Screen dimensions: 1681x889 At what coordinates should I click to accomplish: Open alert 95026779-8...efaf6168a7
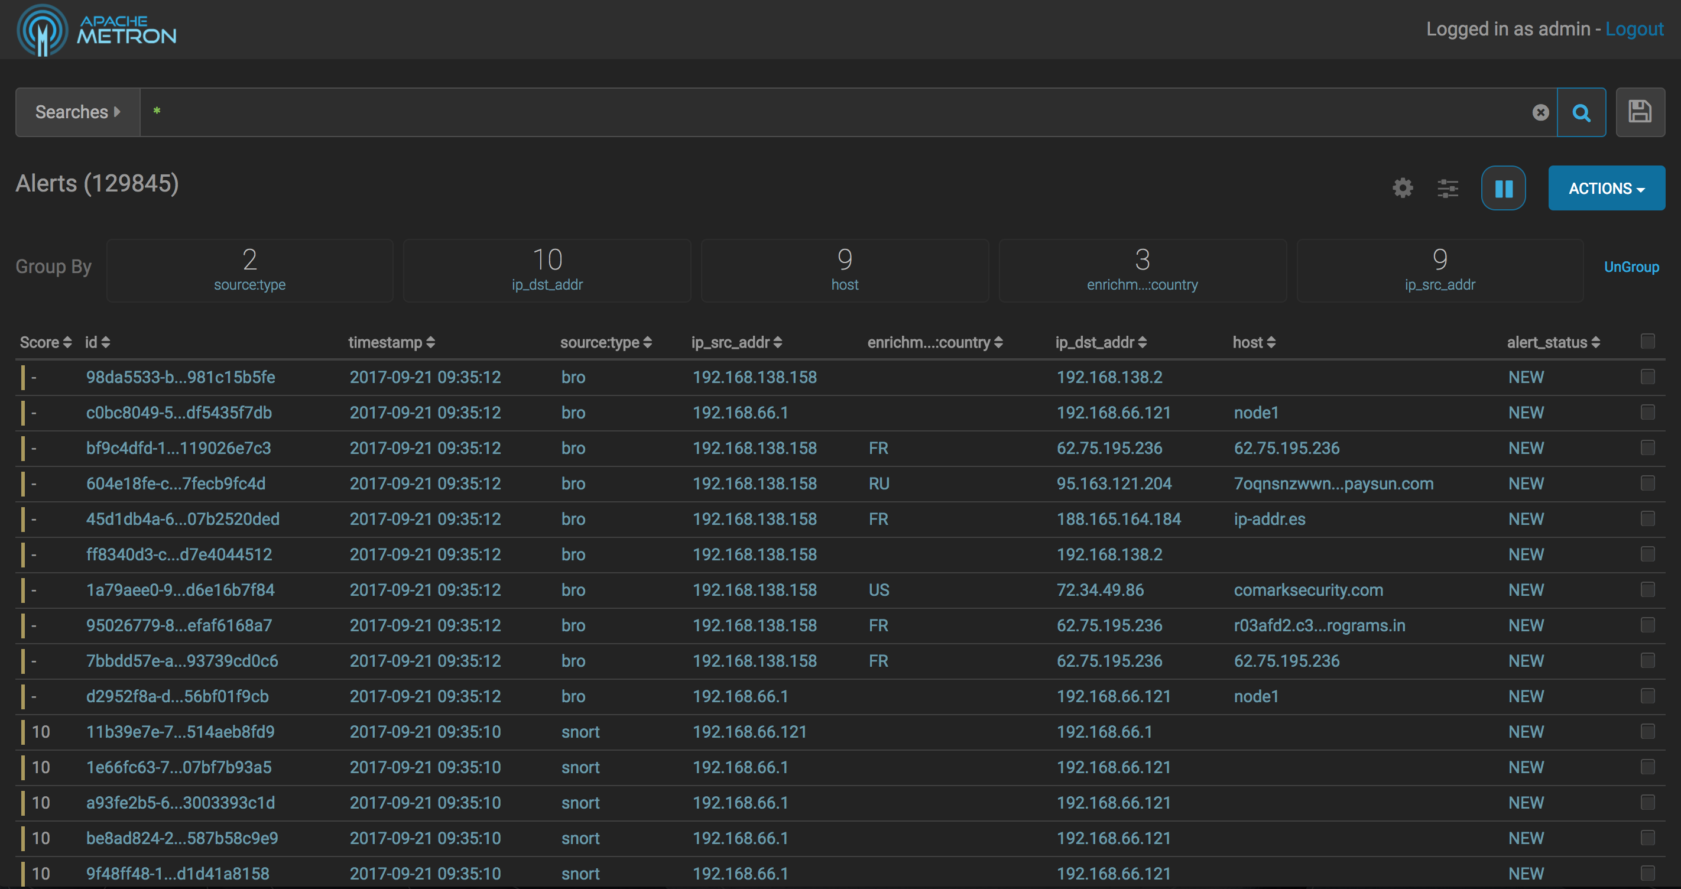click(179, 625)
